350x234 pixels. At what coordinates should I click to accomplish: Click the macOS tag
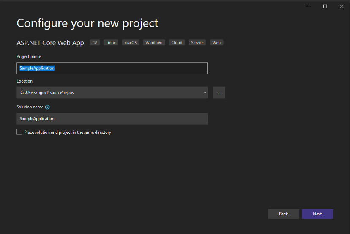[x=131, y=43]
